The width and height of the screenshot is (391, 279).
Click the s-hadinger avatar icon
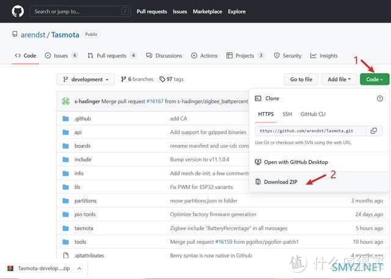click(66, 101)
